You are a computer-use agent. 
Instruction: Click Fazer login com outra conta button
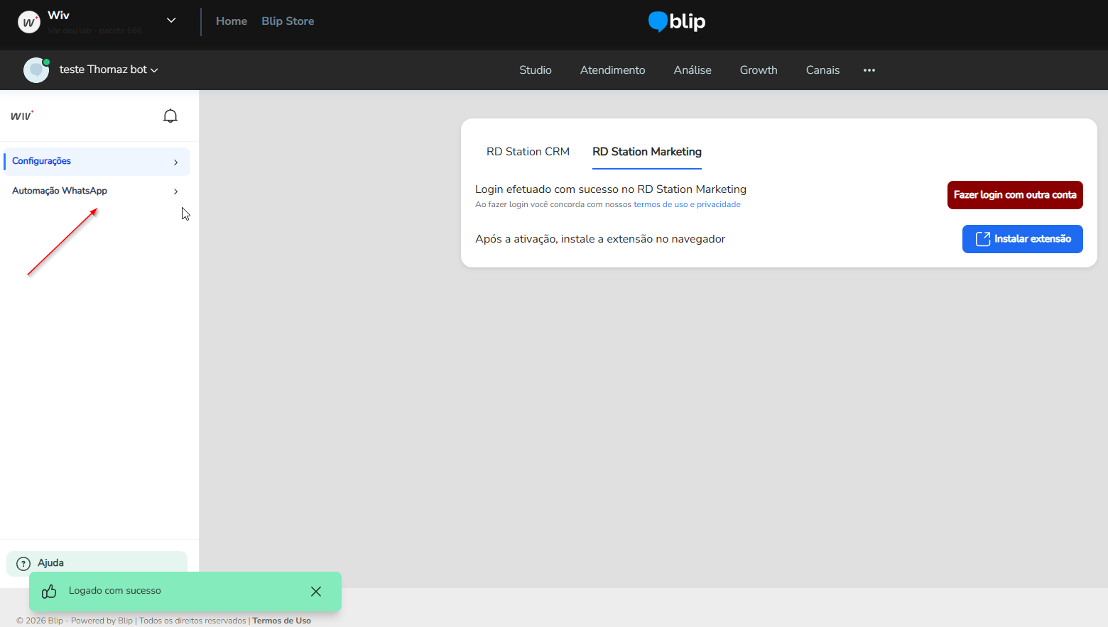click(x=1015, y=195)
